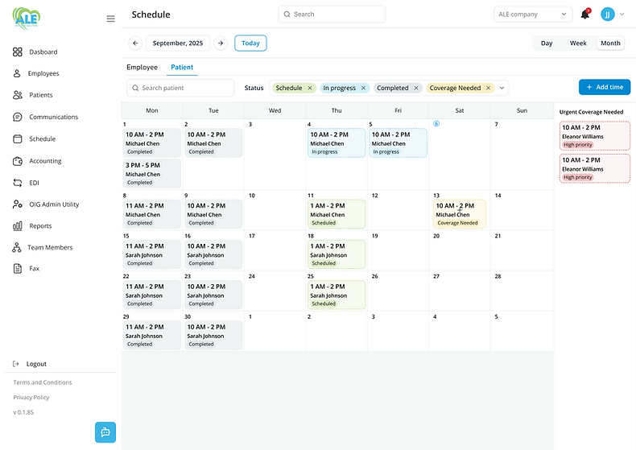Screen dimensions: 636x450
Task: Remove the In progress status filter
Action: 363,88
